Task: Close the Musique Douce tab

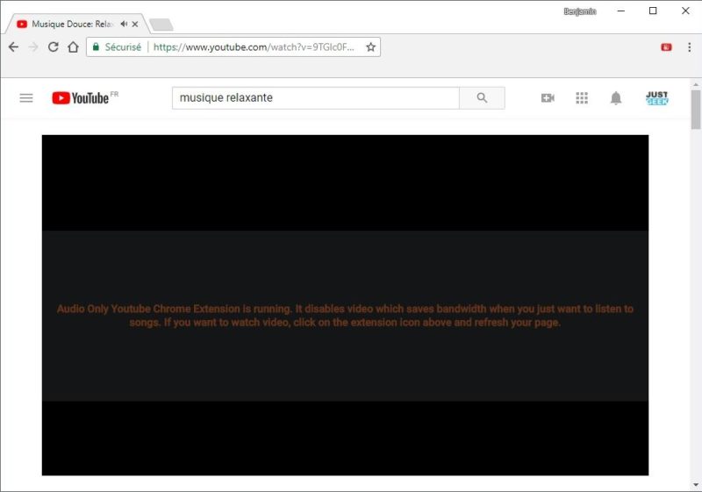Action: click(135, 25)
